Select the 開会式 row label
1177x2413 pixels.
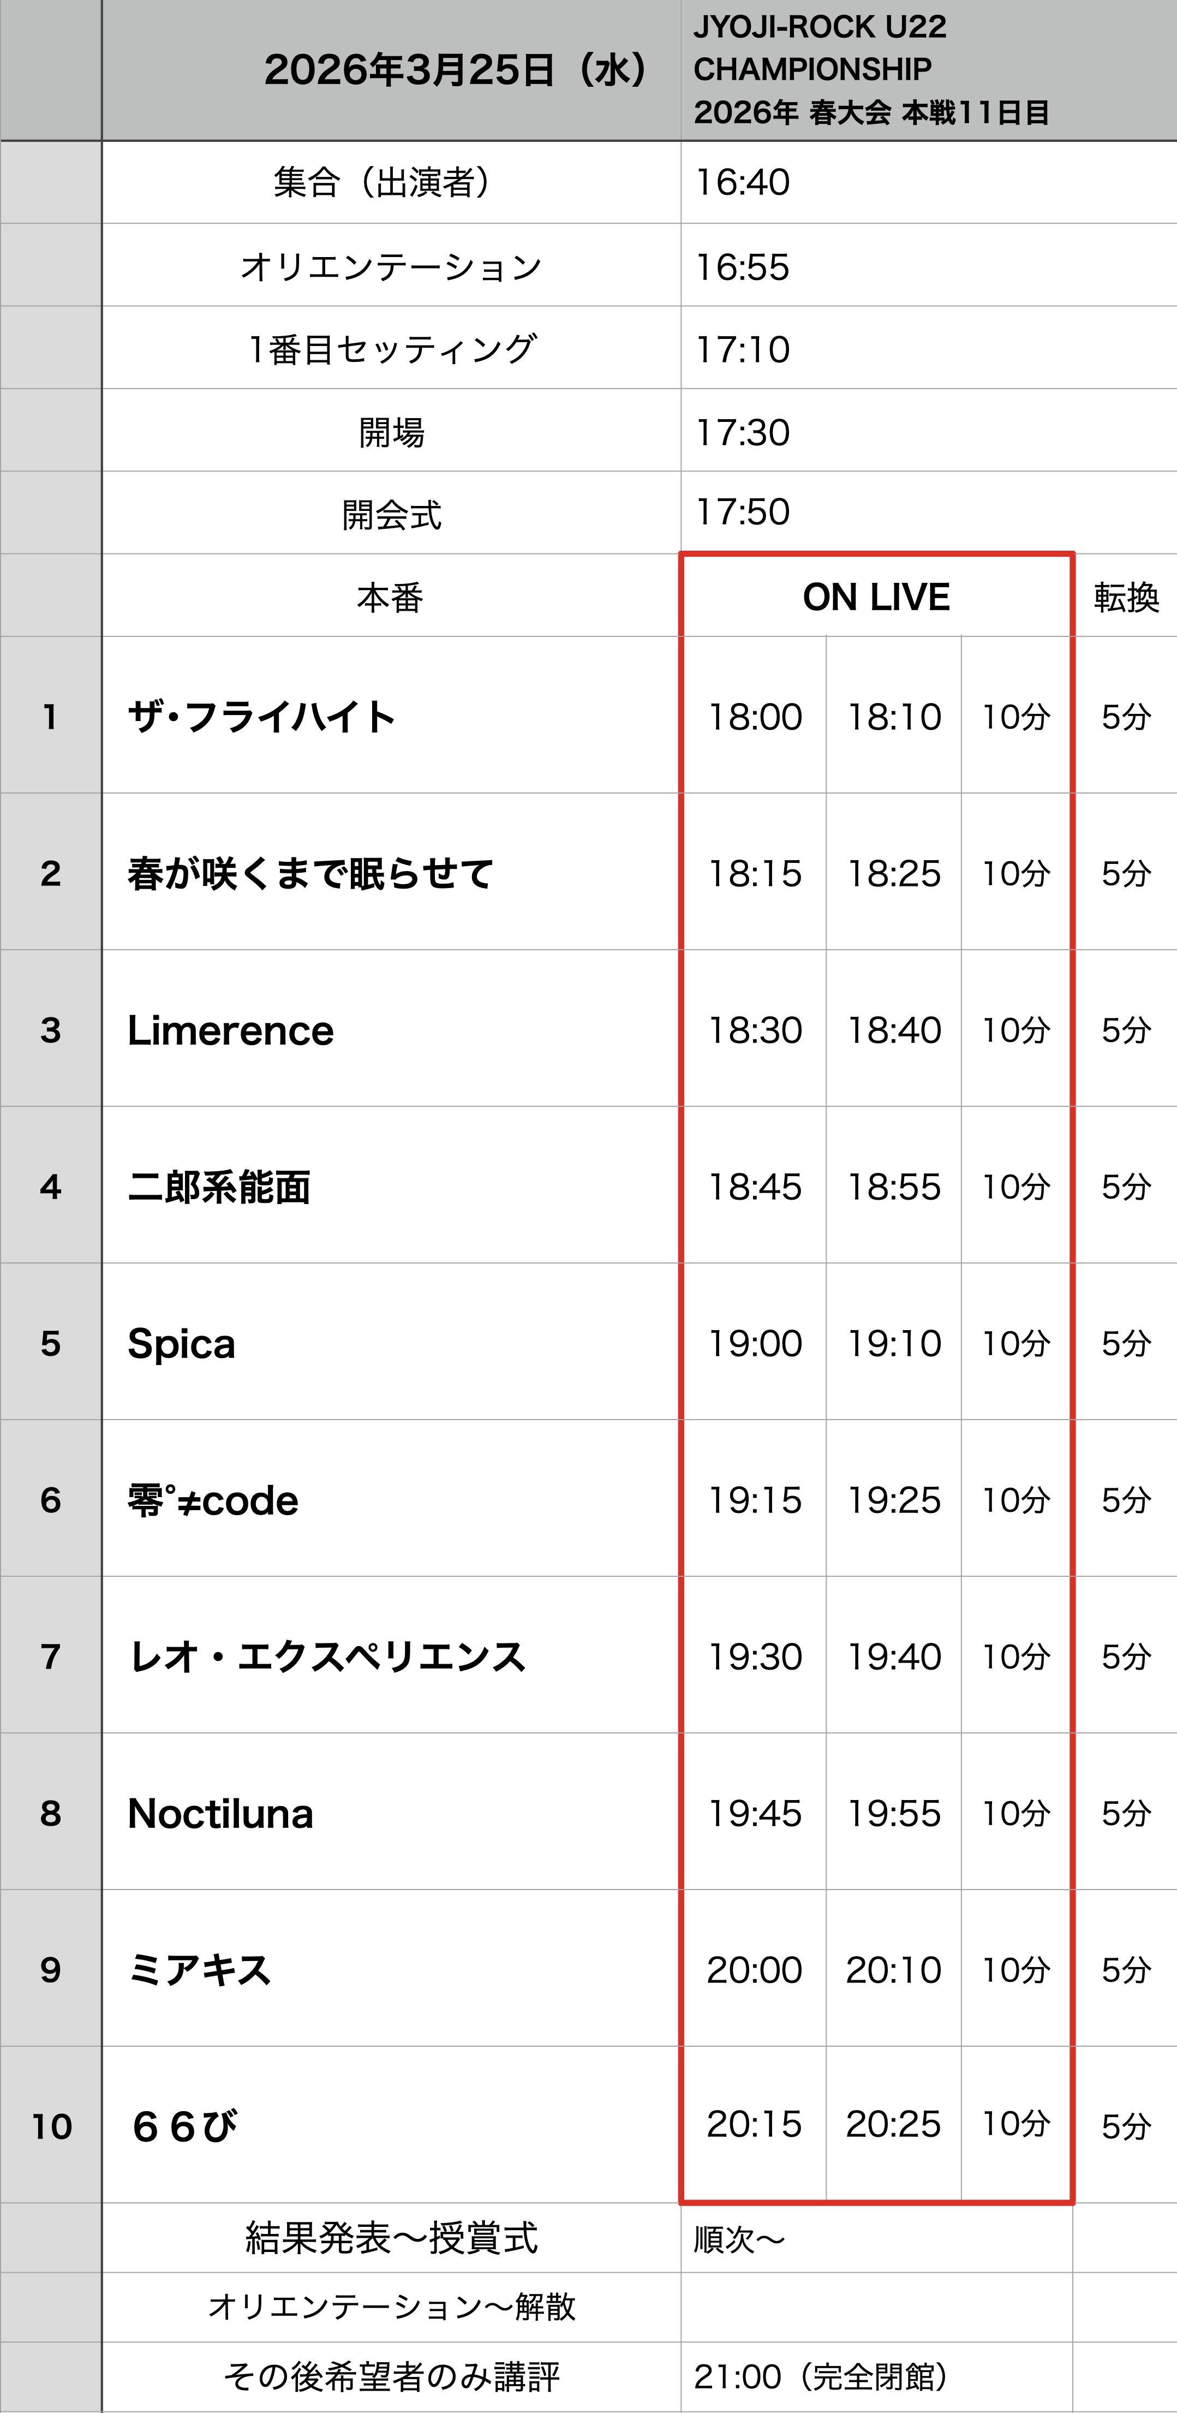391,514
